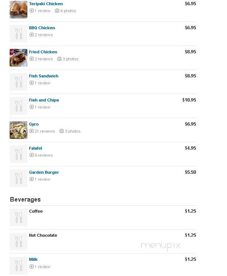Screen dimensions: 227x276
Task: Click the camera icon next to Gyro's 3 photos
Action: tap(61, 131)
